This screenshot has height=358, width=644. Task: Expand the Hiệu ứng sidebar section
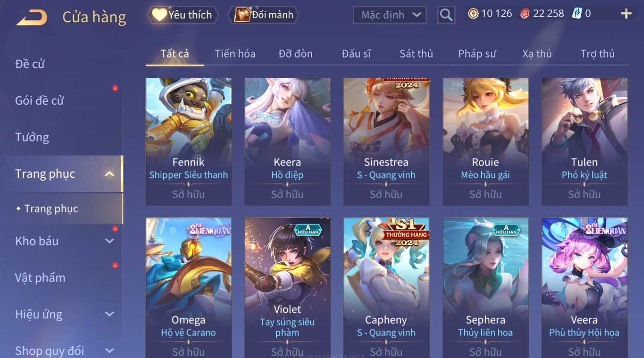click(x=109, y=314)
